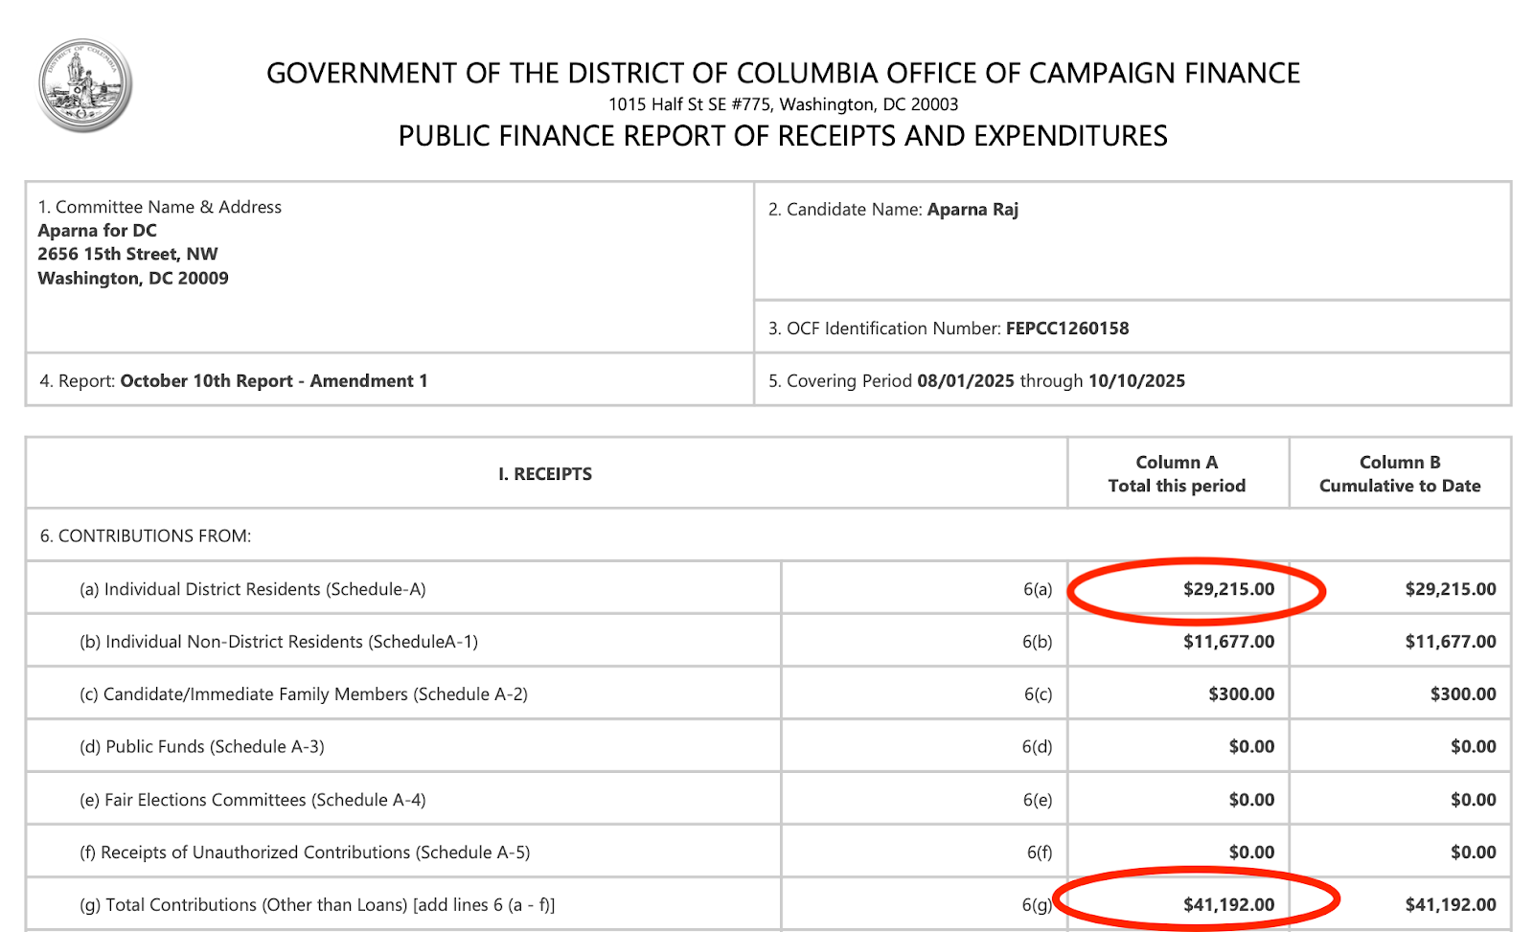Click the District of Columbia seal logo
Image resolution: width=1533 pixels, height=932 pixels.
click(84, 85)
